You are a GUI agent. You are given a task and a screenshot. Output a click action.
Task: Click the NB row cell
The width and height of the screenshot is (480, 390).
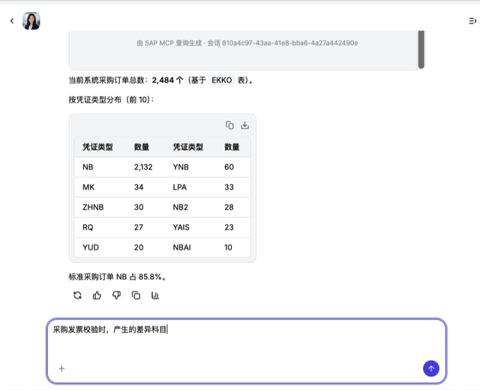[x=88, y=167]
